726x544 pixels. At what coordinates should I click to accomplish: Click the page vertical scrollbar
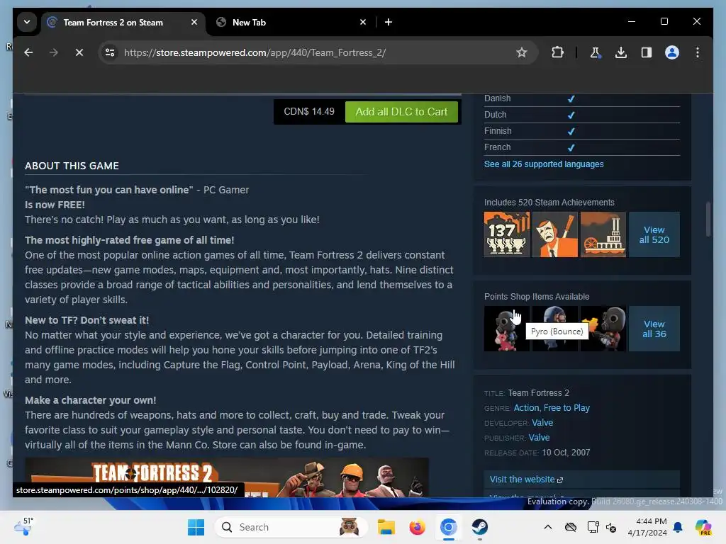pyautogui.click(x=708, y=220)
